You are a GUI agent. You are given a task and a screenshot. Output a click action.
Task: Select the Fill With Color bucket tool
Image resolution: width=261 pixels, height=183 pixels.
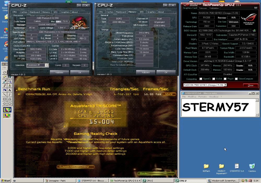(10, 77)
